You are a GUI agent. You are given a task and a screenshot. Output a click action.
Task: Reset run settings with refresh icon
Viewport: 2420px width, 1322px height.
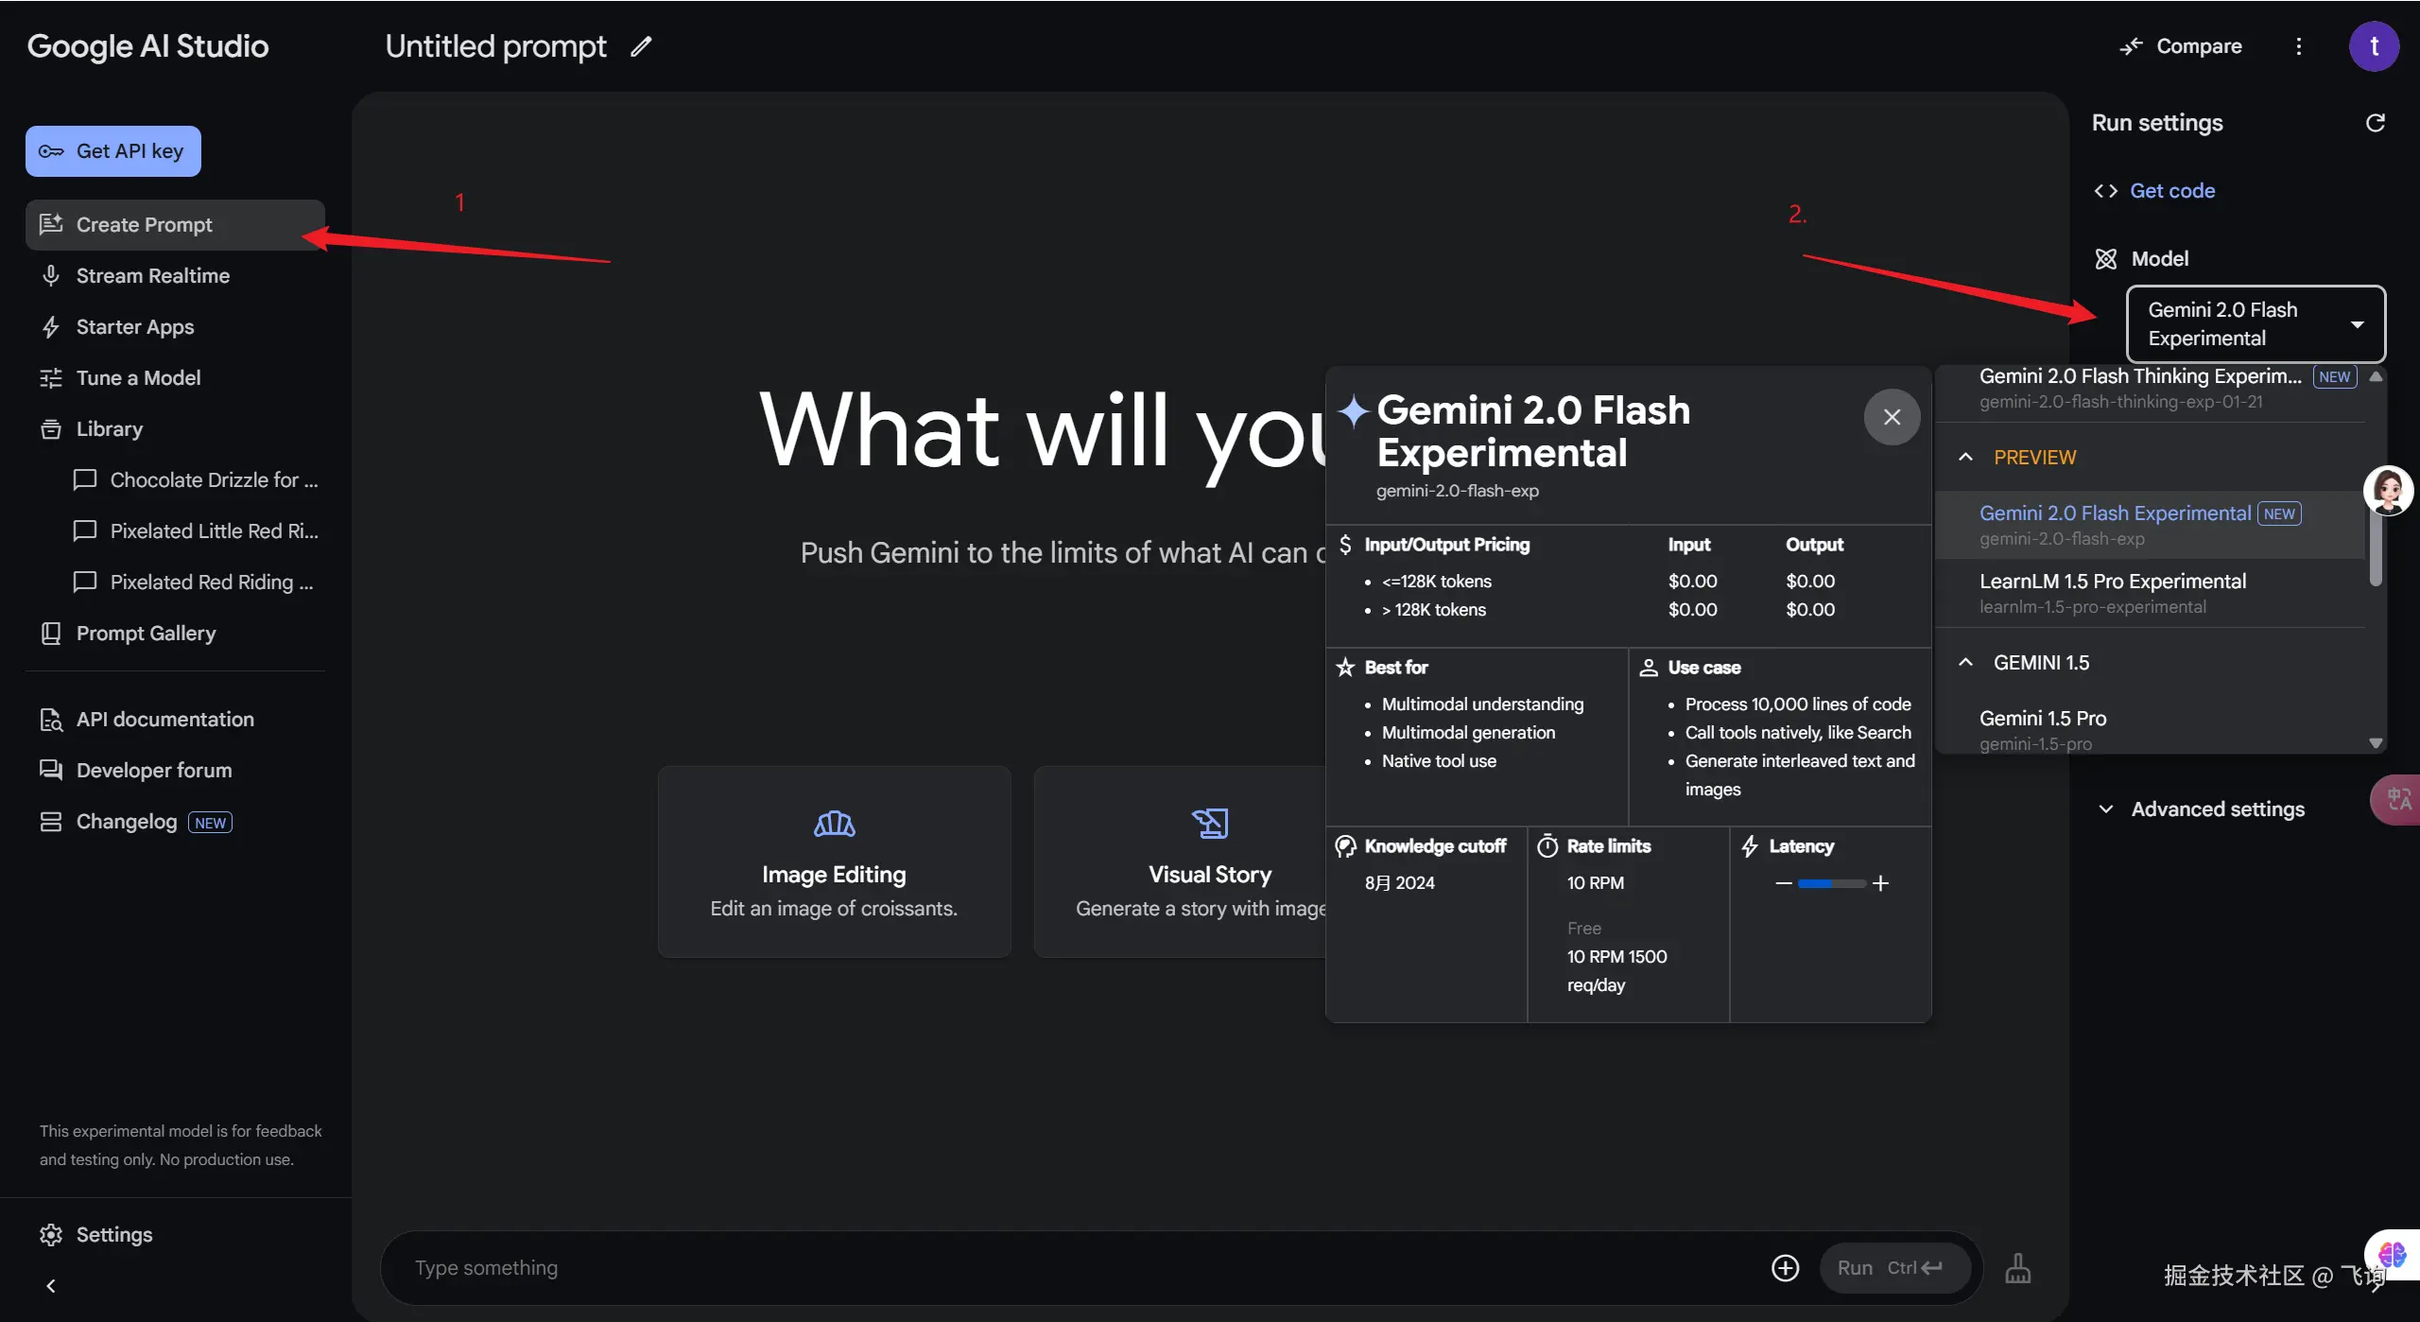(2375, 123)
